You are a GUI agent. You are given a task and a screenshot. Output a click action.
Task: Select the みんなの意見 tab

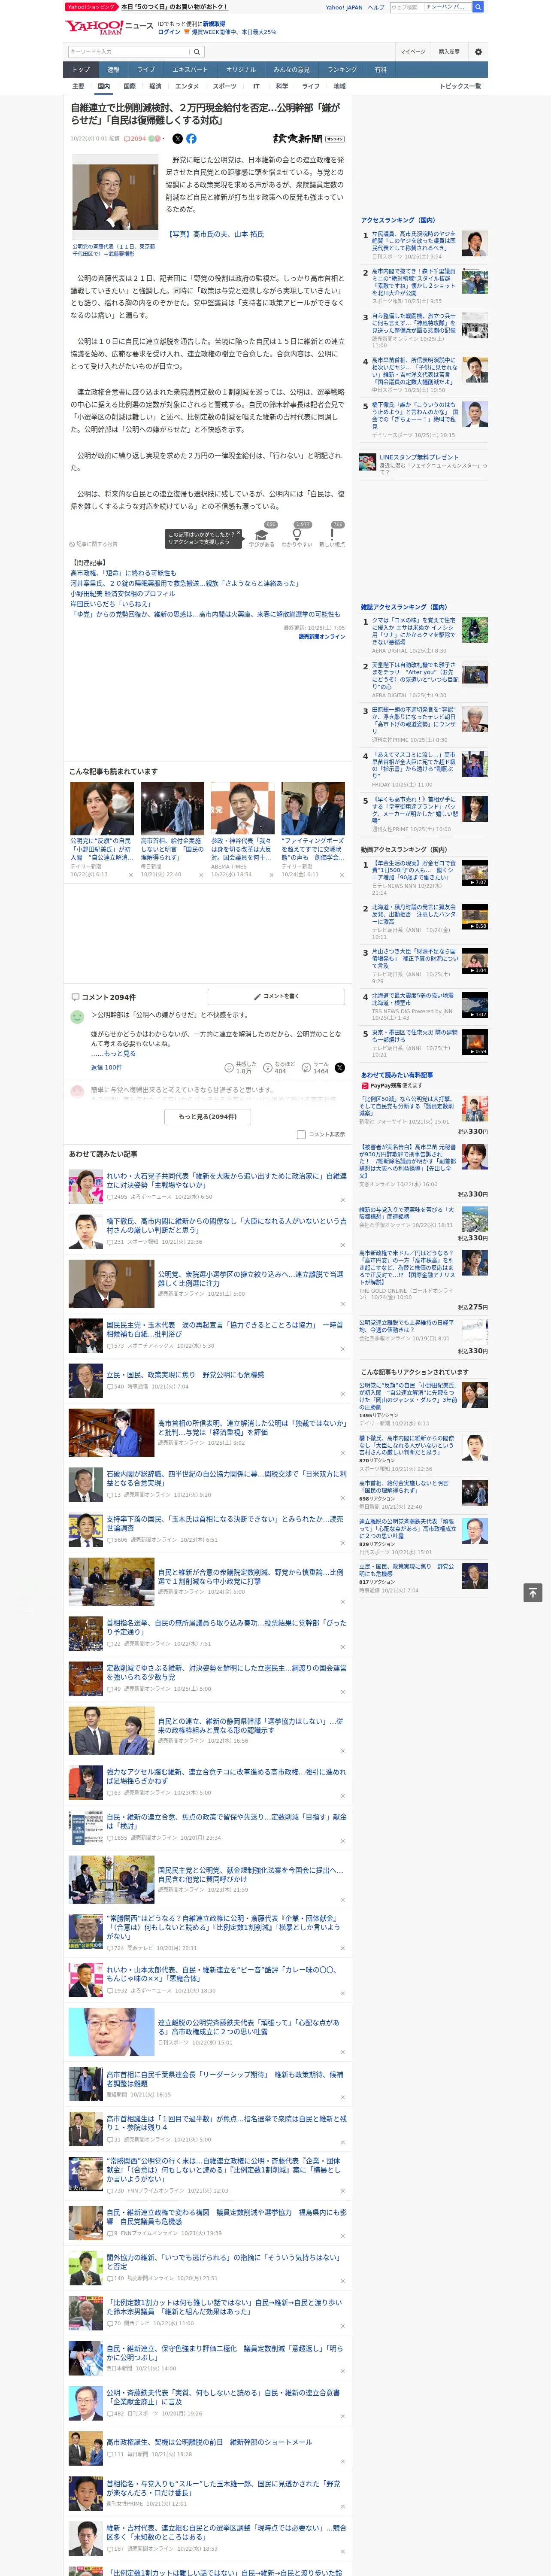tap(291, 70)
